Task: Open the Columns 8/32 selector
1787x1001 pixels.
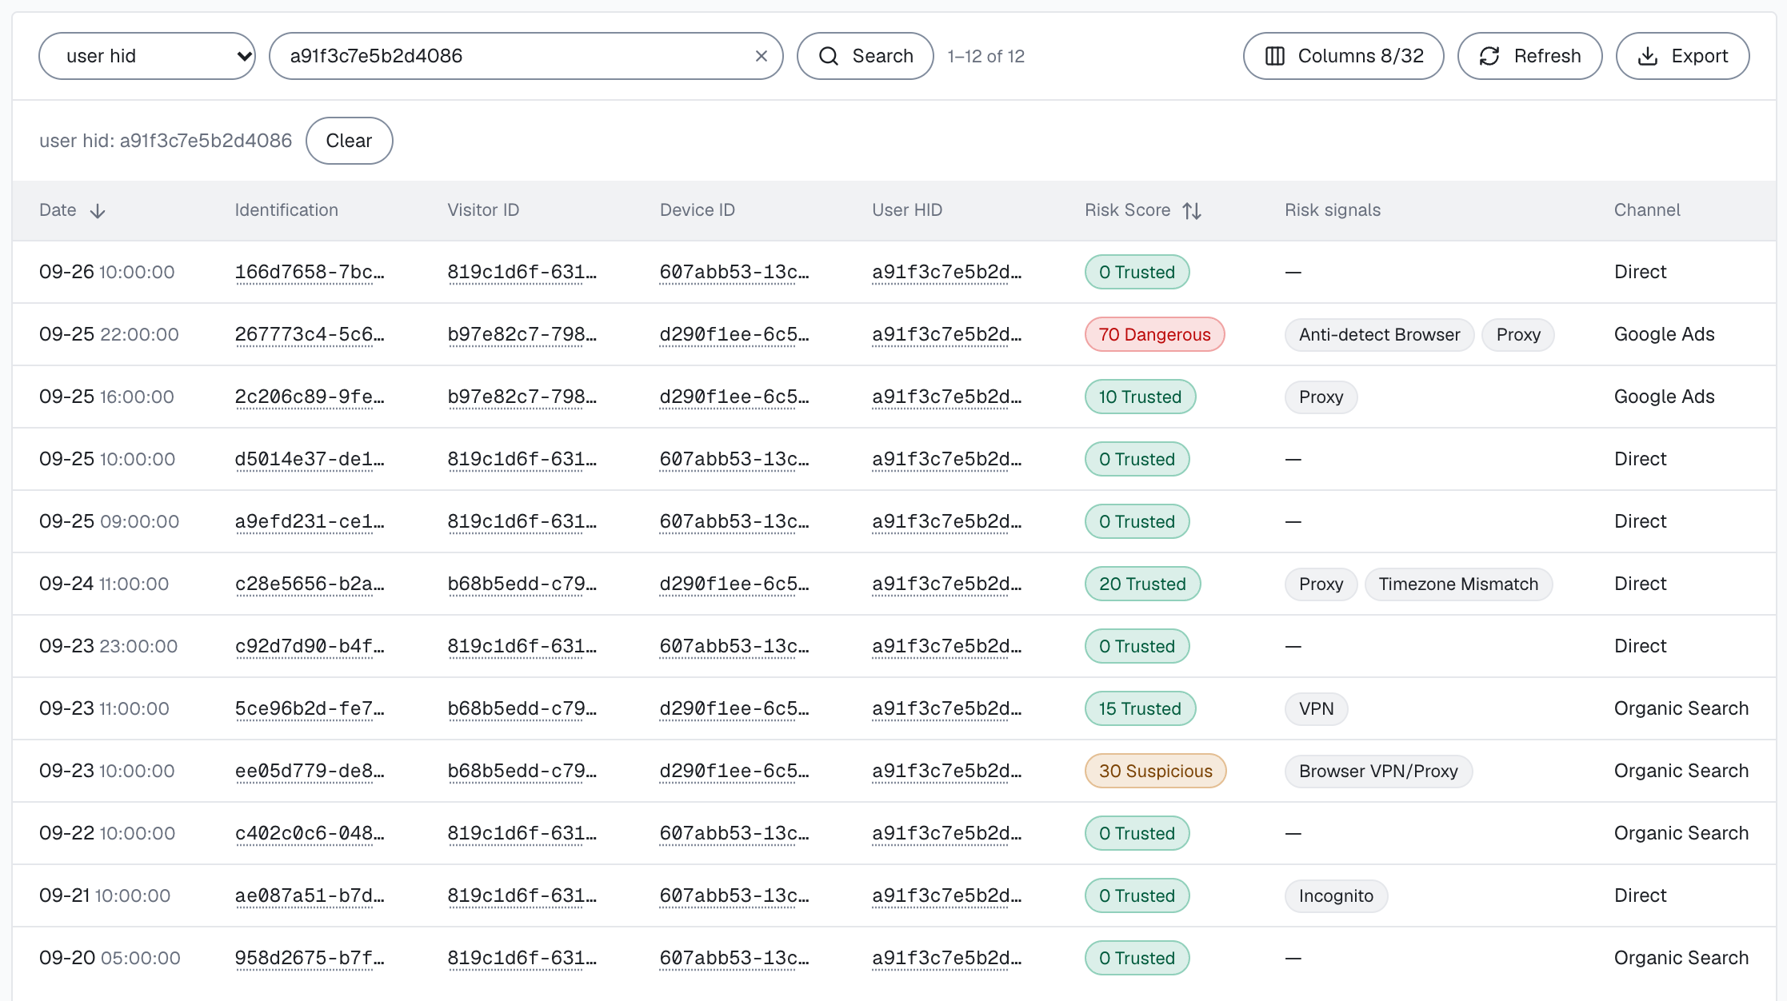Action: click(1344, 56)
